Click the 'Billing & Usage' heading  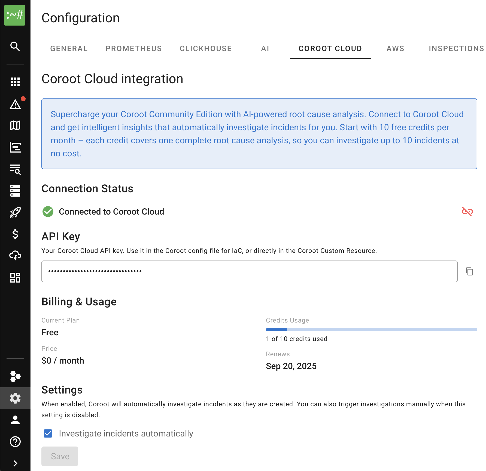tap(79, 302)
